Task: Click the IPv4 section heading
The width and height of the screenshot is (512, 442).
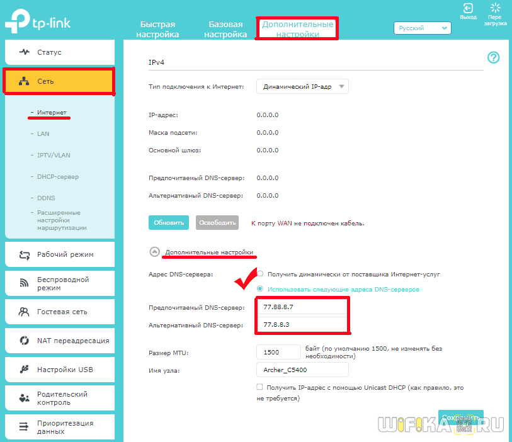Action: click(x=156, y=62)
